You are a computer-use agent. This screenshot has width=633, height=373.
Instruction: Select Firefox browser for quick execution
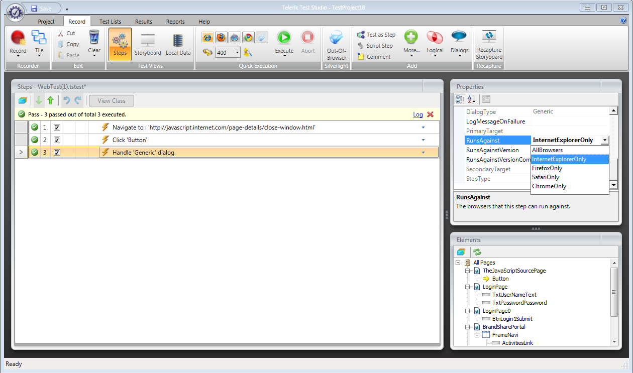[x=222, y=38]
